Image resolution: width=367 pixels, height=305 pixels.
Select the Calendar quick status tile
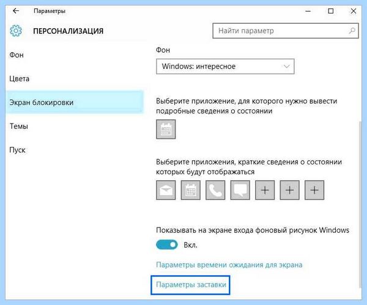(x=190, y=190)
